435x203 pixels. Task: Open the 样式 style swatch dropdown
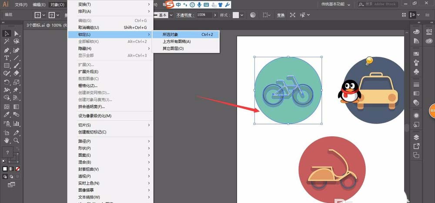(242, 15)
